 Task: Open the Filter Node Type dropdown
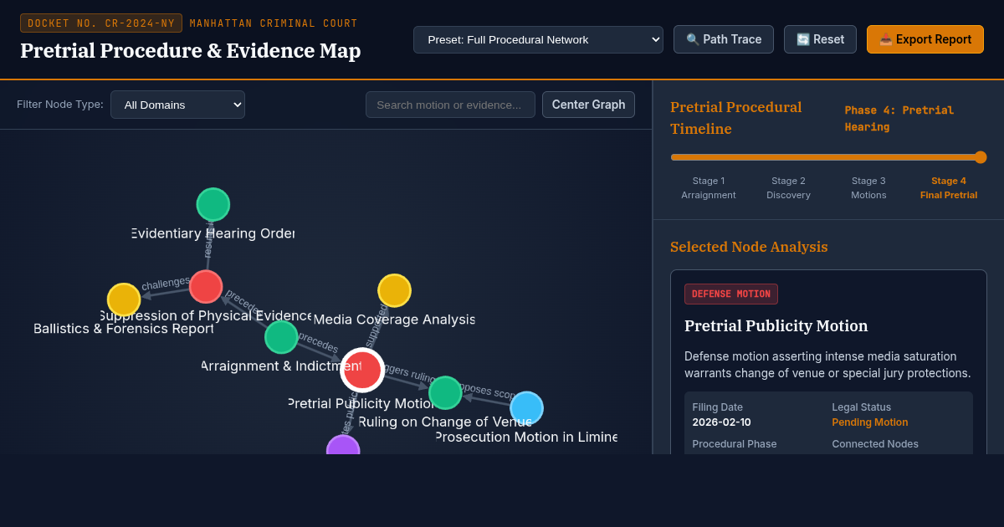click(177, 105)
